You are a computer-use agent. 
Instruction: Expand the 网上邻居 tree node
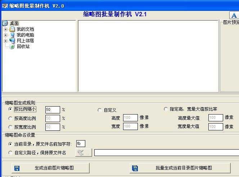click(x=5, y=41)
